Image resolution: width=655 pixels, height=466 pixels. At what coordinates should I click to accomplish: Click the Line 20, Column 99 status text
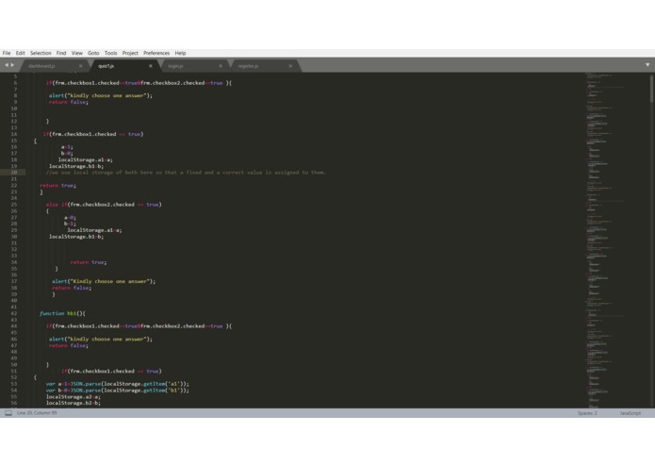(x=37, y=413)
